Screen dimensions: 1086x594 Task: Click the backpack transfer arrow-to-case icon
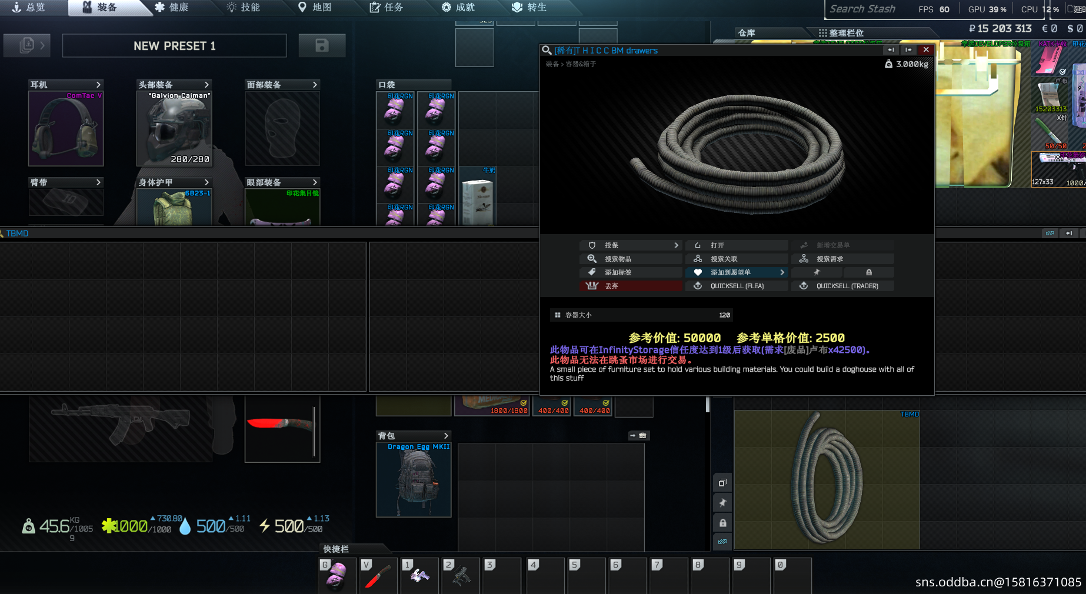tap(638, 436)
